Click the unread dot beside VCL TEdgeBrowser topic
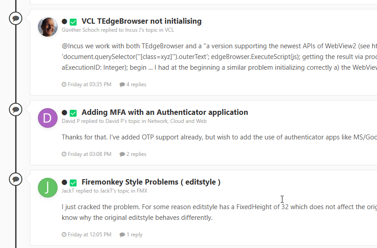The image size is (377, 248). pos(64,21)
